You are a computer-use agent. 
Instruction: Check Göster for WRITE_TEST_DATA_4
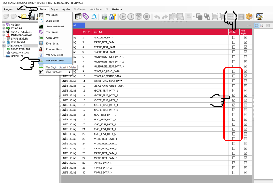coord(233,153)
